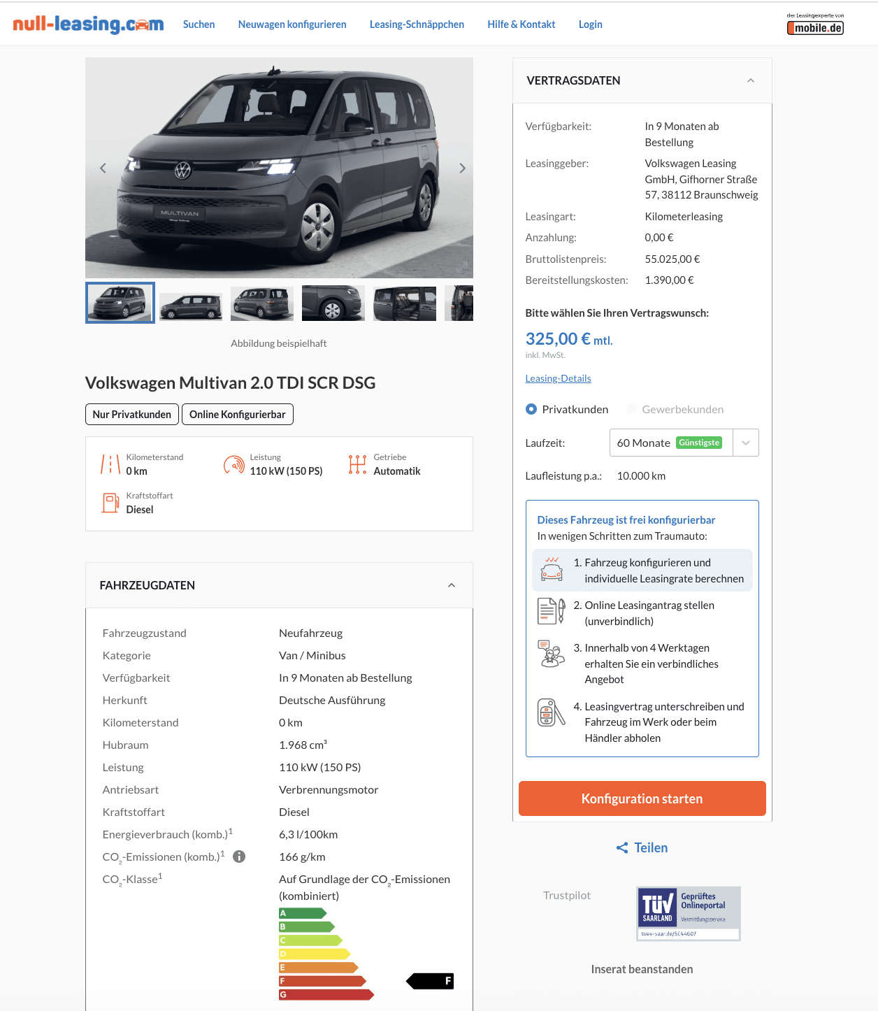The width and height of the screenshot is (878, 1011).
Task: Open the Leasing-Details link
Action: pos(559,378)
